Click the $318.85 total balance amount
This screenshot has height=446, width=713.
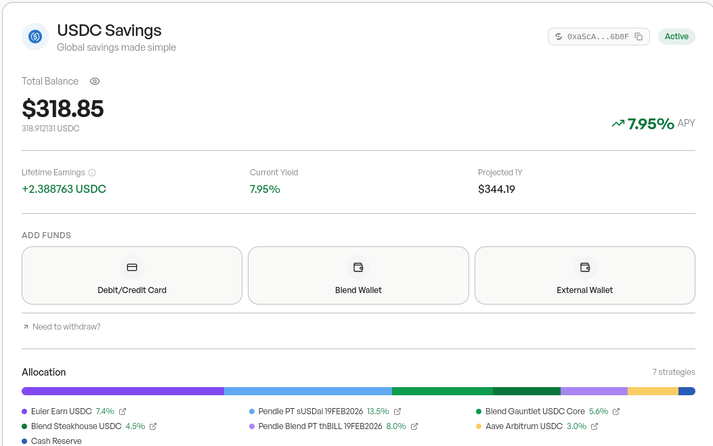click(63, 109)
